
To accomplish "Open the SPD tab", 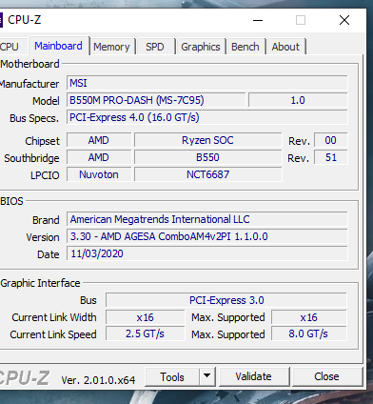I will (155, 47).
